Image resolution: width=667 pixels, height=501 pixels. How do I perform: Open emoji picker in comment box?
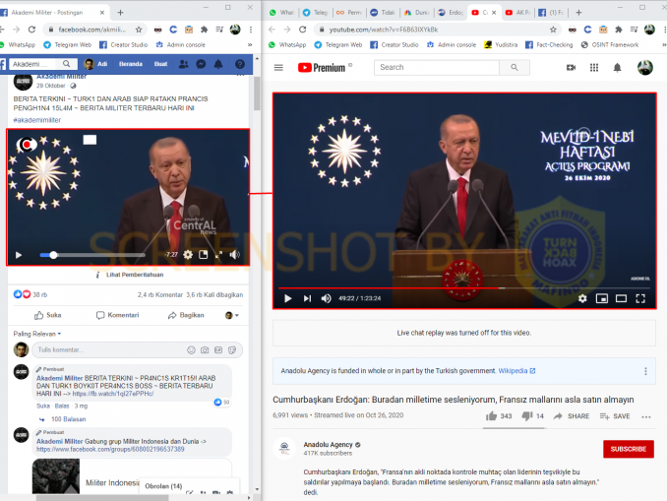191,349
